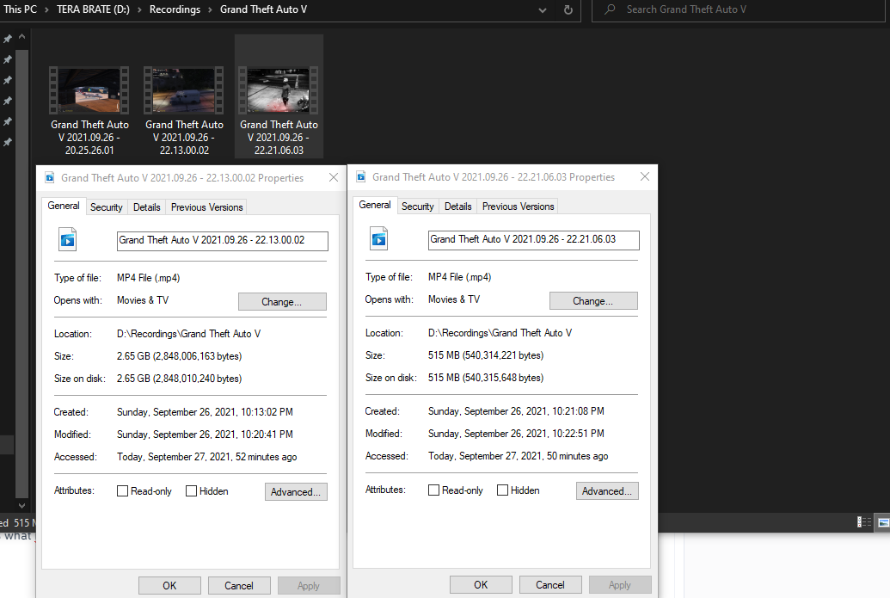This screenshot has height=598, width=890.
Task: Click Created date 10:13:02 PM text
Action: tap(205, 412)
